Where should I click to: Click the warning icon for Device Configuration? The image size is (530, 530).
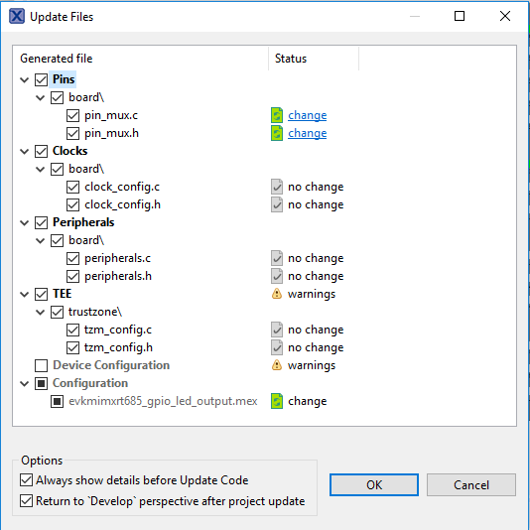coord(277,365)
